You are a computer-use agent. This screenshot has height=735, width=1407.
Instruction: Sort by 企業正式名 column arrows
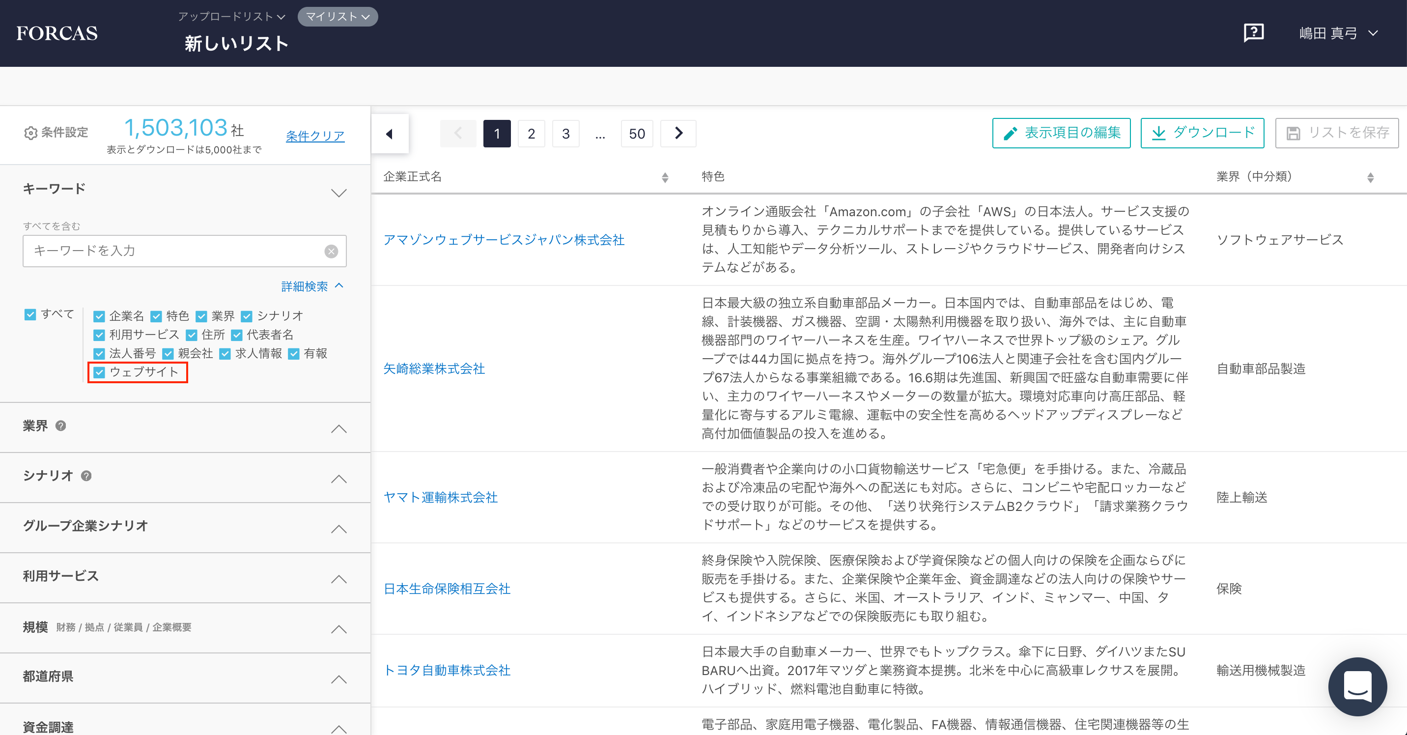(665, 177)
